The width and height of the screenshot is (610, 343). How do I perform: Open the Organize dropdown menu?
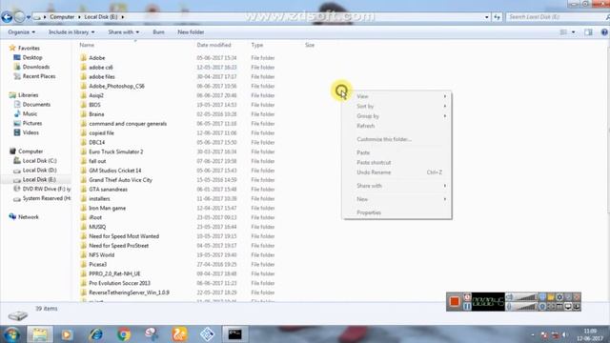tap(21, 32)
